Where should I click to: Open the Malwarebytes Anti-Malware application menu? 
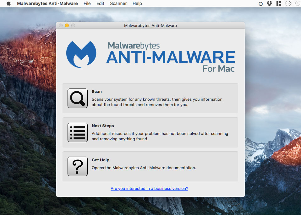pyautogui.click(x=47, y=3)
